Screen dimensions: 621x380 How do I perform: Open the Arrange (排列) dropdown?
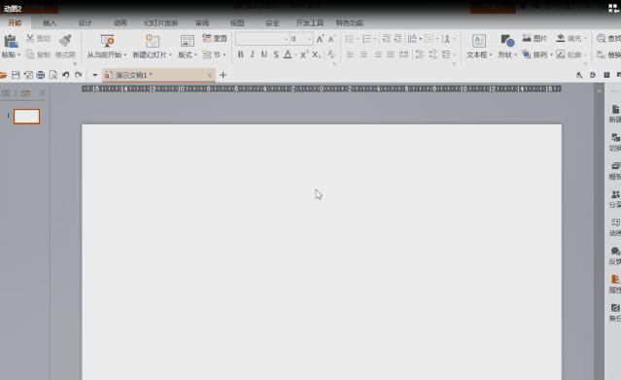pos(537,54)
